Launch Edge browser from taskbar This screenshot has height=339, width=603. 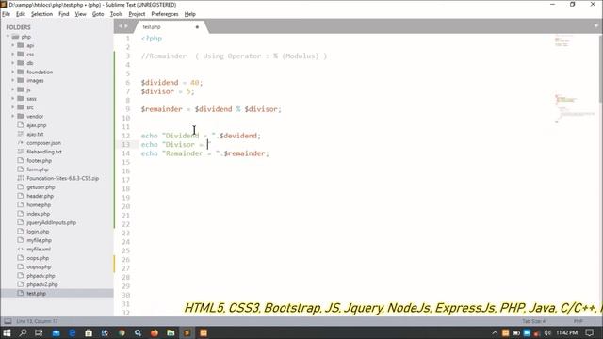72,332
